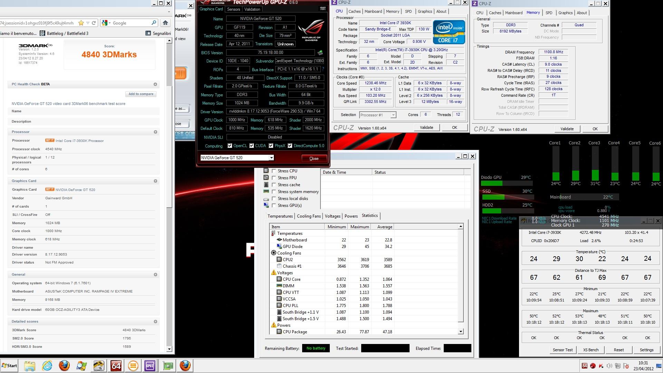Switch to the Voltages tab
Image resolution: width=663 pixels, height=373 pixels.
tap(333, 216)
